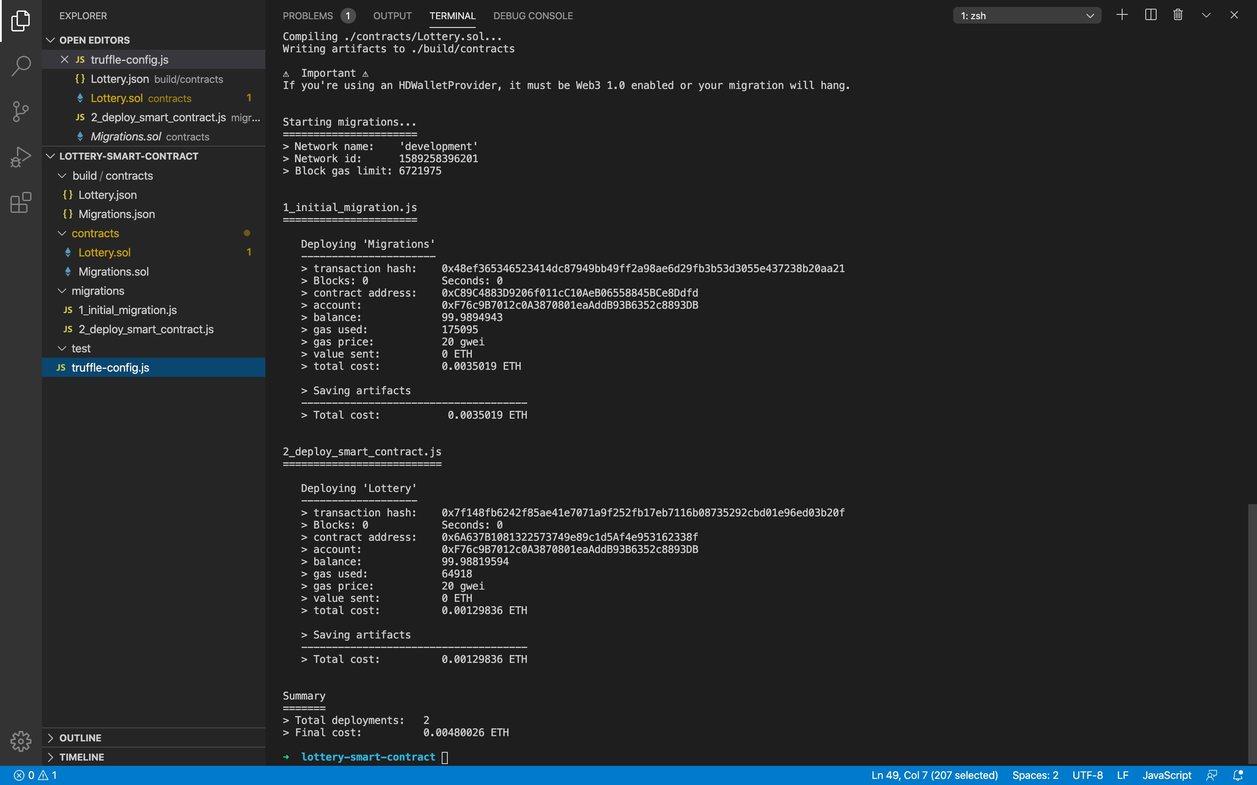Switch to the OUTPUT tab
This screenshot has height=785, width=1257.
(x=392, y=16)
